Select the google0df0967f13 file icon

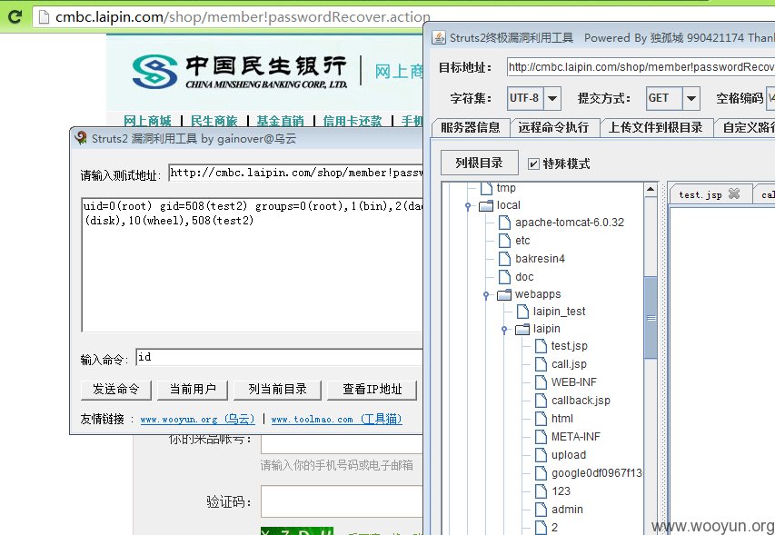(541, 473)
